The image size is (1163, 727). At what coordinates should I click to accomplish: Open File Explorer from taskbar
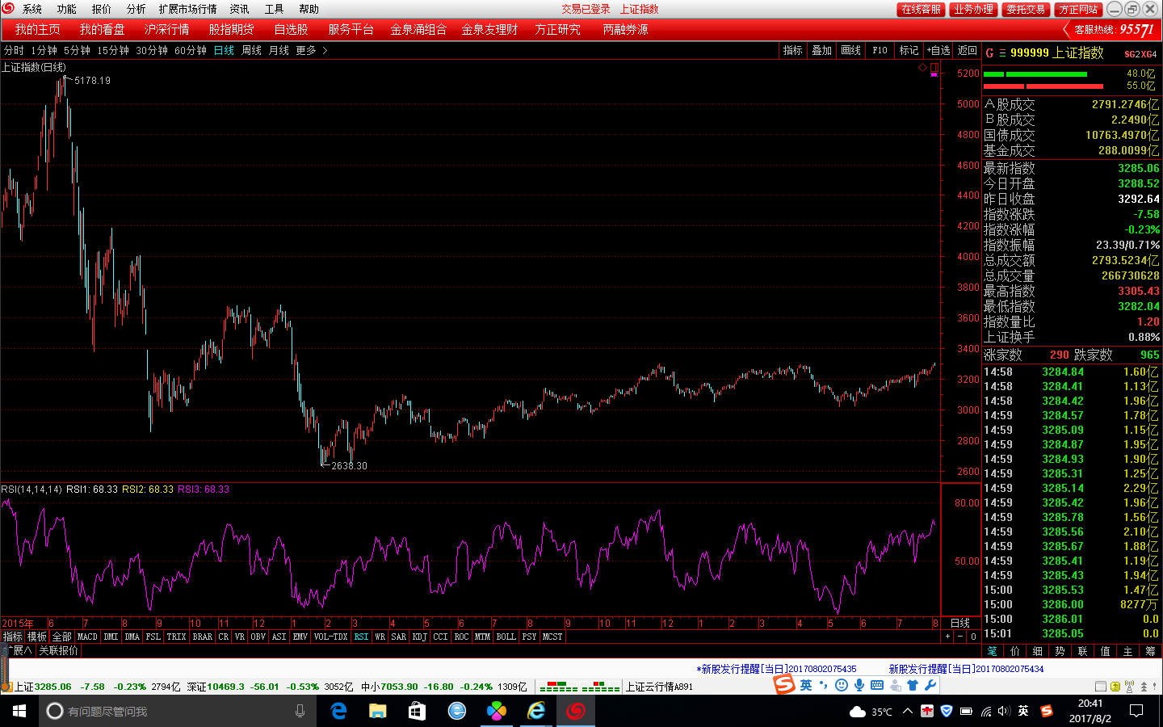377,711
